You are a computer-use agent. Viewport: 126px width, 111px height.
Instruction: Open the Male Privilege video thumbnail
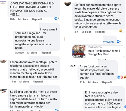tap(79, 52)
